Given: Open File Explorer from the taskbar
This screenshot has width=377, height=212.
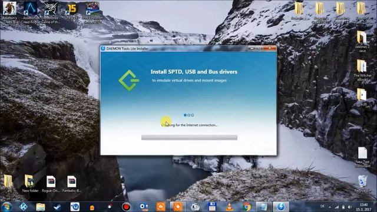Looking at the screenshot, I should (x=41, y=207).
